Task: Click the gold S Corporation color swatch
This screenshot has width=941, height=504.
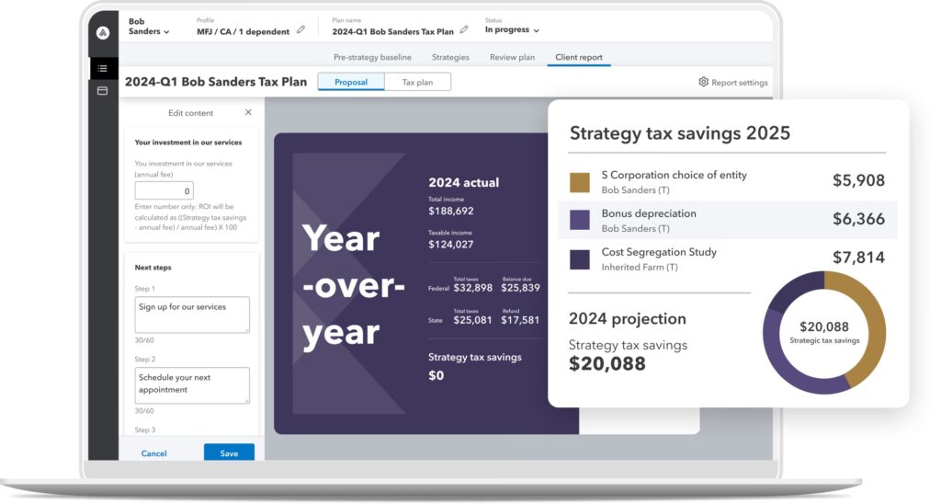Action: [580, 181]
